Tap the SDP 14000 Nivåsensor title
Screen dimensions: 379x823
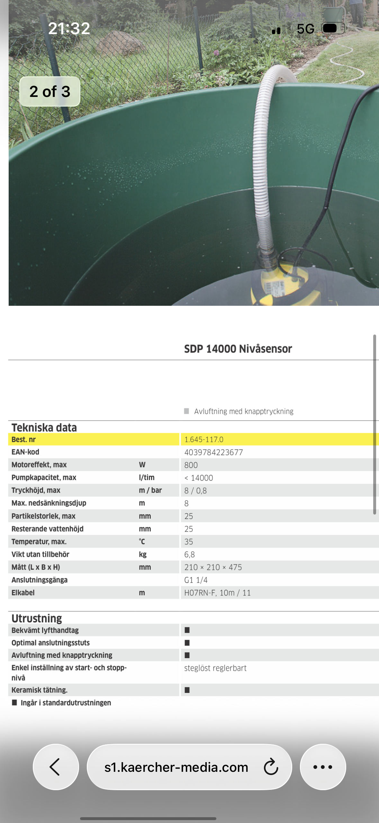click(x=238, y=349)
